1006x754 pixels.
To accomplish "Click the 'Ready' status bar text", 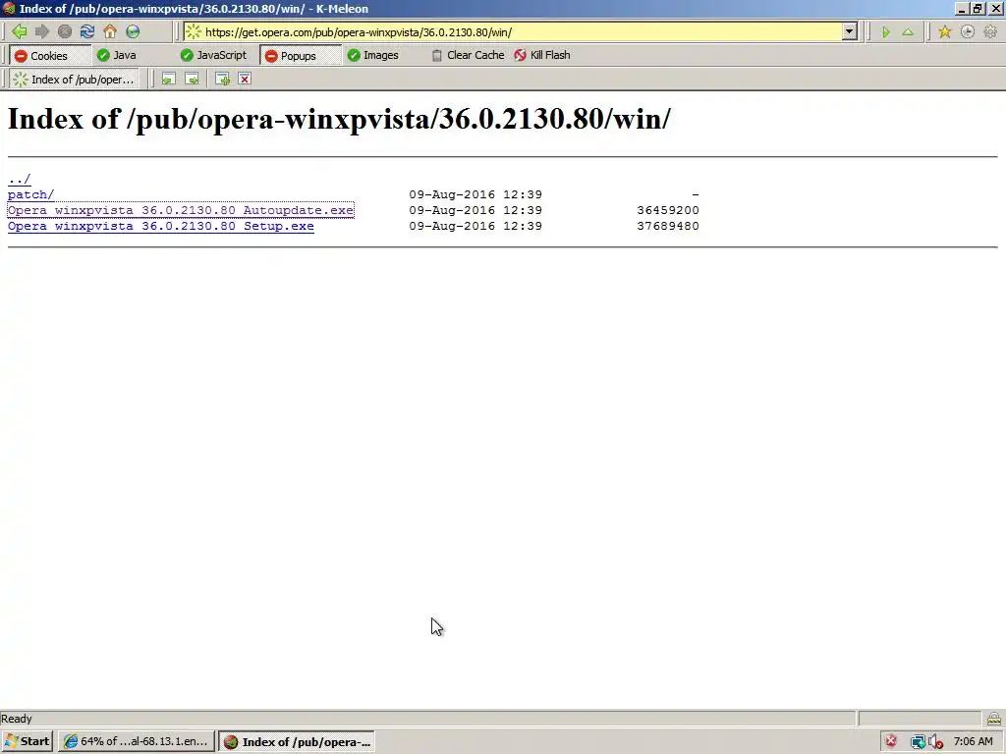I will 17,719.
